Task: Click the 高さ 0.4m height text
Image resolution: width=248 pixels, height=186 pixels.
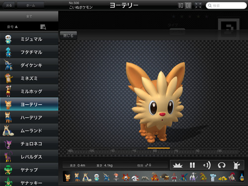Action: (77, 165)
